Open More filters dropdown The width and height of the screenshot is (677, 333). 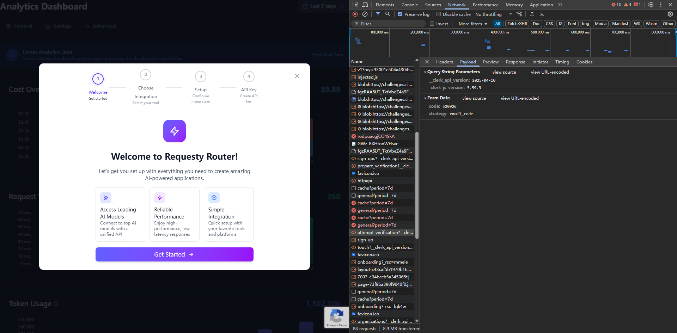(x=473, y=24)
